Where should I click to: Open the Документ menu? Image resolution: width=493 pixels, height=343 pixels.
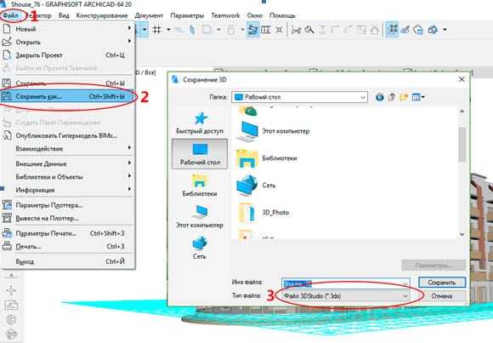click(x=149, y=15)
